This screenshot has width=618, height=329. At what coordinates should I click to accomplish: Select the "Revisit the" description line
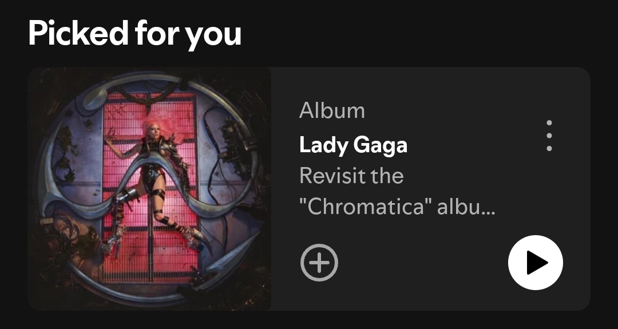pos(351,176)
